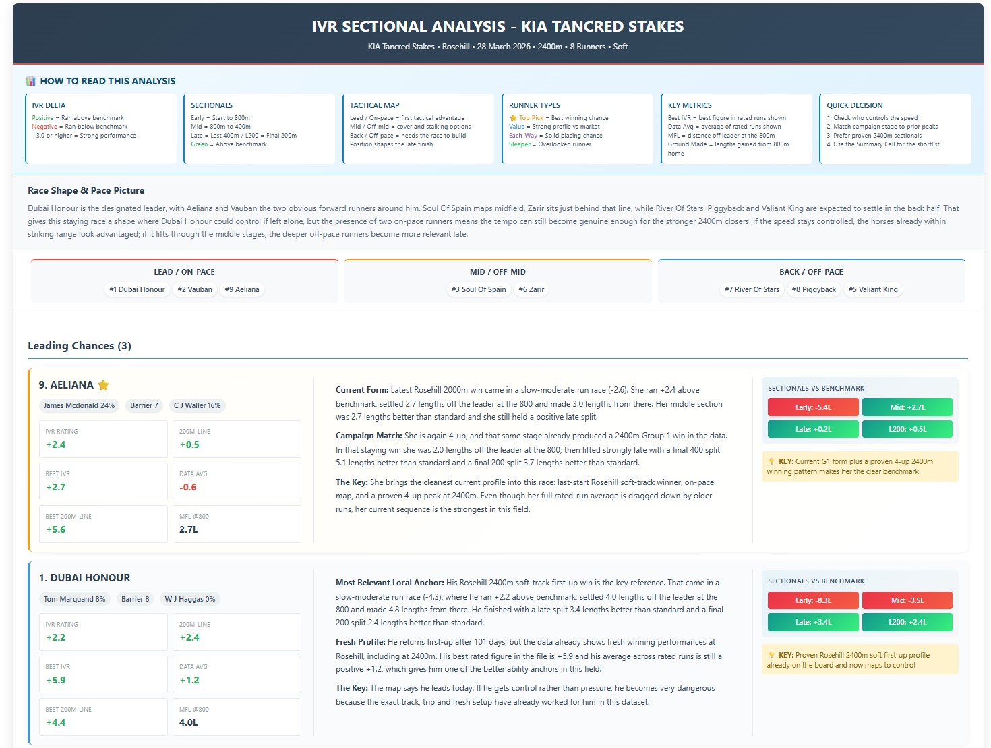Click the Barrier 8 tag for Dubai Honour

tap(135, 599)
